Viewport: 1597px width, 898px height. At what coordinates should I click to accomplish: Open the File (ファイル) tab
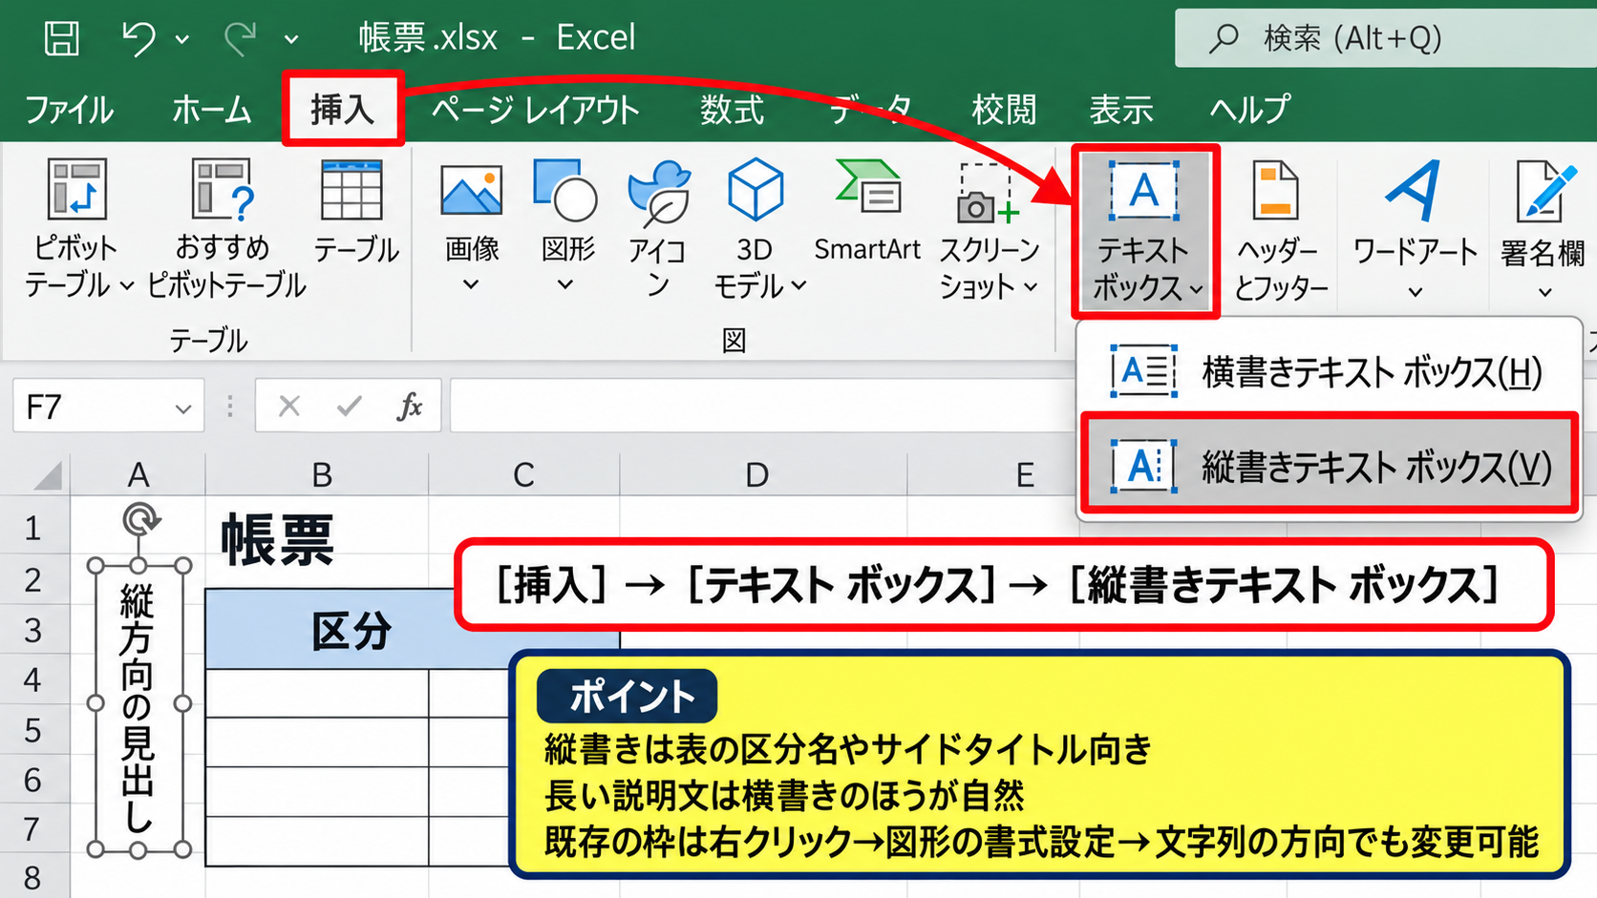click(x=69, y=110)
